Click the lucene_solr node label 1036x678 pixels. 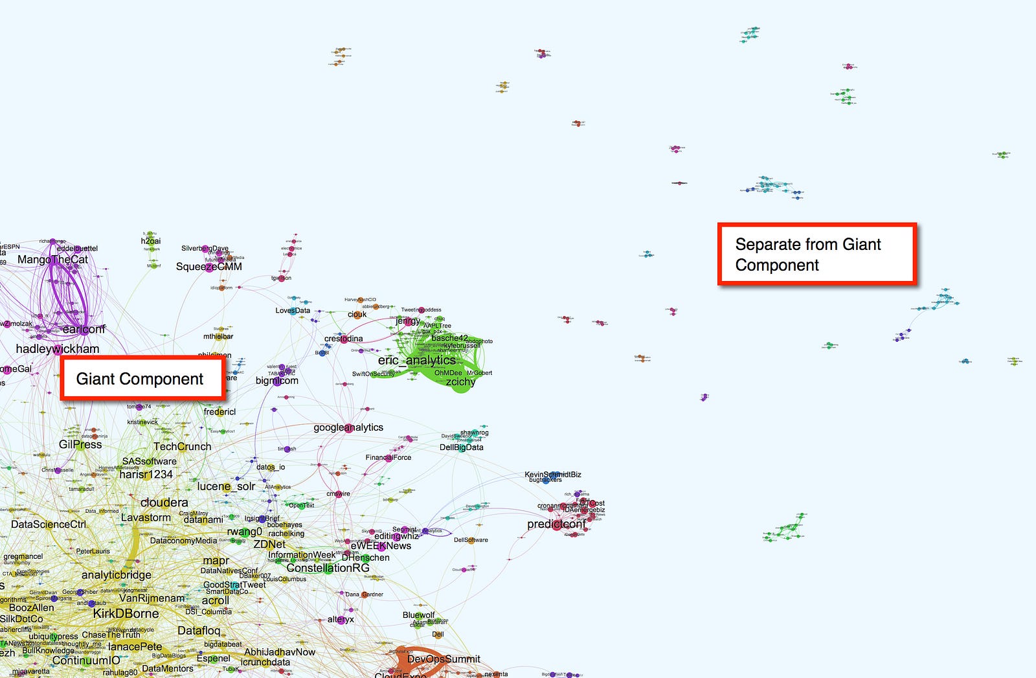(x=227, y=487)
